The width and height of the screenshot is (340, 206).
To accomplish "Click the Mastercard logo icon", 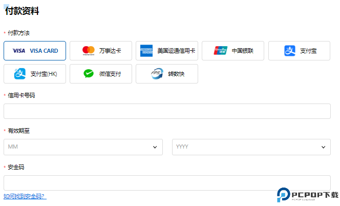I will coord(89,51).
